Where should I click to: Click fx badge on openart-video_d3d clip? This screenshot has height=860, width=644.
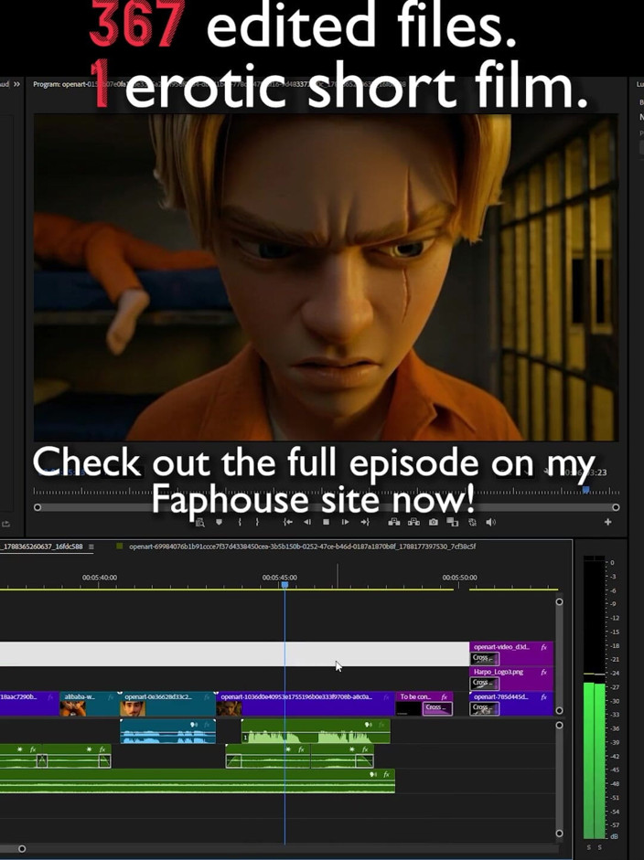pos(543,647)
